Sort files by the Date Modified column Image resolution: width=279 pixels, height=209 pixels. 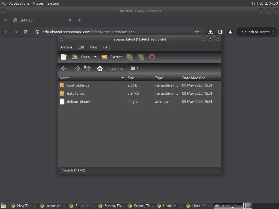[201, 78]
